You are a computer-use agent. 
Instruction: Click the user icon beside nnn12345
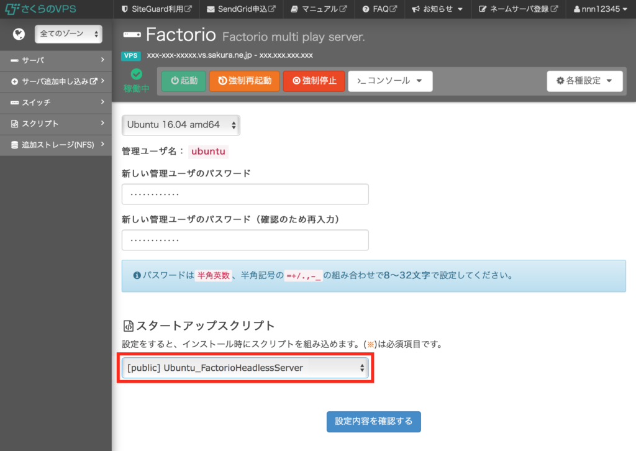577,9
